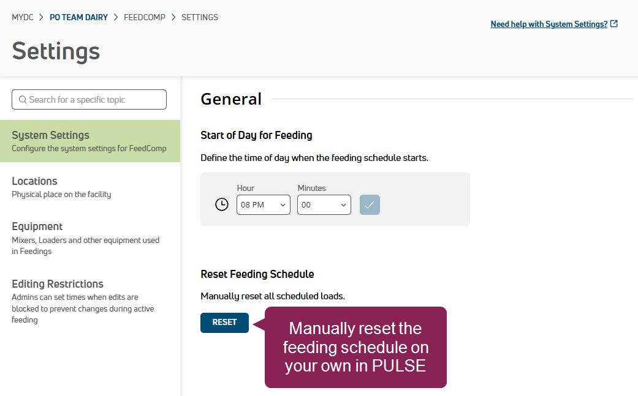Screen dimensions: 638x396
Task: Click the clock icon beside Hour
Action: point(222,204)
